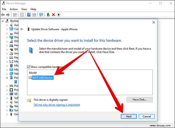Select the Mice icon in device tree
Screen dimensions: 175x128
11,66
